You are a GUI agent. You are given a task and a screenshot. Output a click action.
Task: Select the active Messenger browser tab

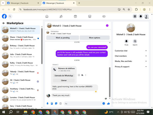[58, 3]
